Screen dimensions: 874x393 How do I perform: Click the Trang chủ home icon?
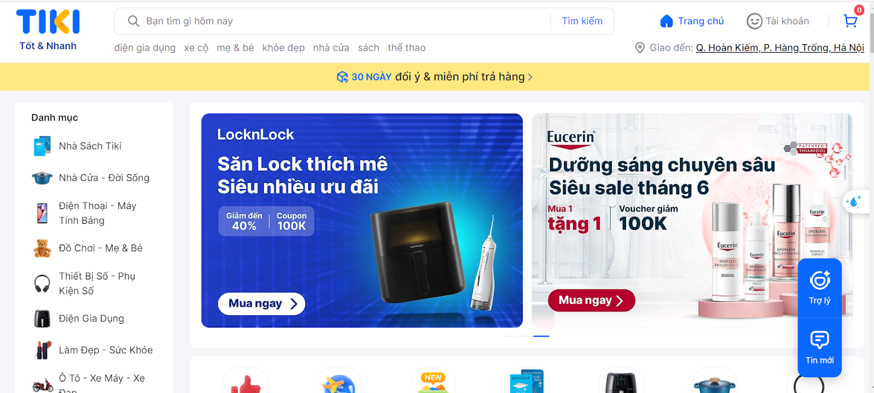(666, 21)
